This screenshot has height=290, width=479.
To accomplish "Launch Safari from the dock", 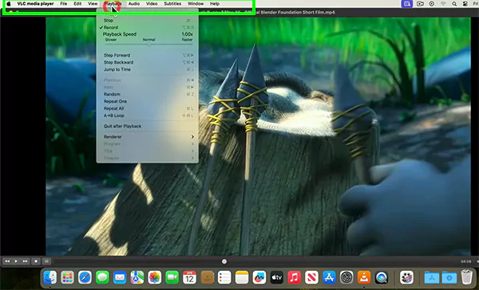I will point(85,277).
